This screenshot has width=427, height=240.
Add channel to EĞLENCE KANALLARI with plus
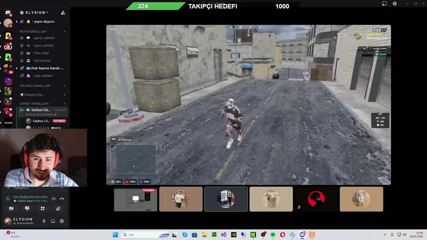64,86
